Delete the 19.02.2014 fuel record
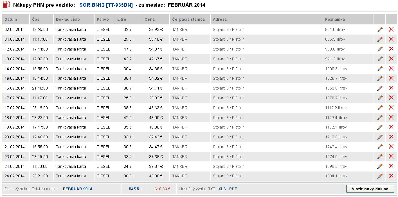398x197 pixels. 391,127
